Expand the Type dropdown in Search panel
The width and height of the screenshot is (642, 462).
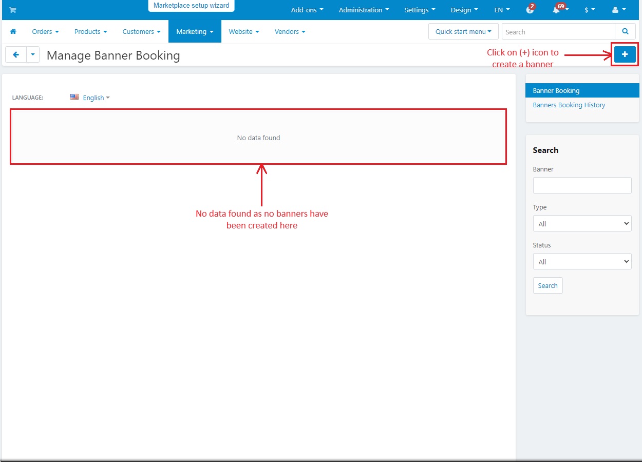click(582, 223)
